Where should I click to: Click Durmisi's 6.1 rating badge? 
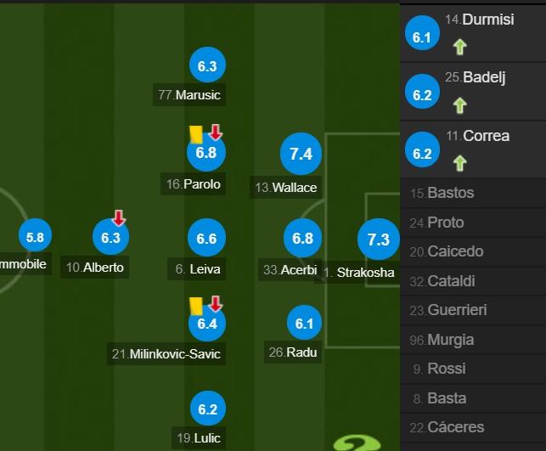(422, 33)
